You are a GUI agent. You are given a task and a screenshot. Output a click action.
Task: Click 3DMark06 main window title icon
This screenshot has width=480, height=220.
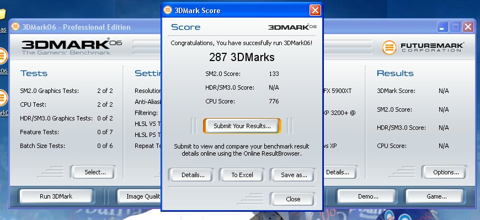15,26
